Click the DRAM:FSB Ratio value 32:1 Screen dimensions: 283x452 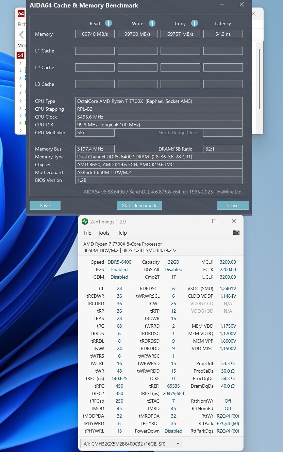coord(223,149)
